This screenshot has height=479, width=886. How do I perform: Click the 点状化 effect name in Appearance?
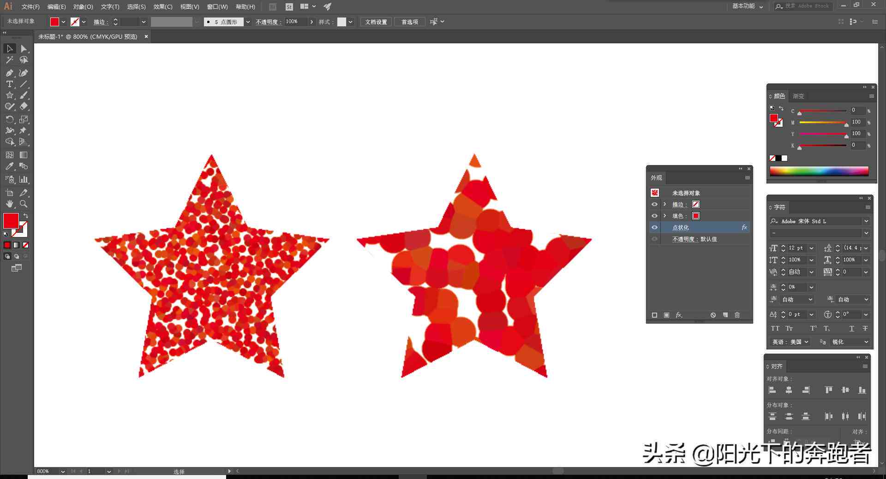681,227
